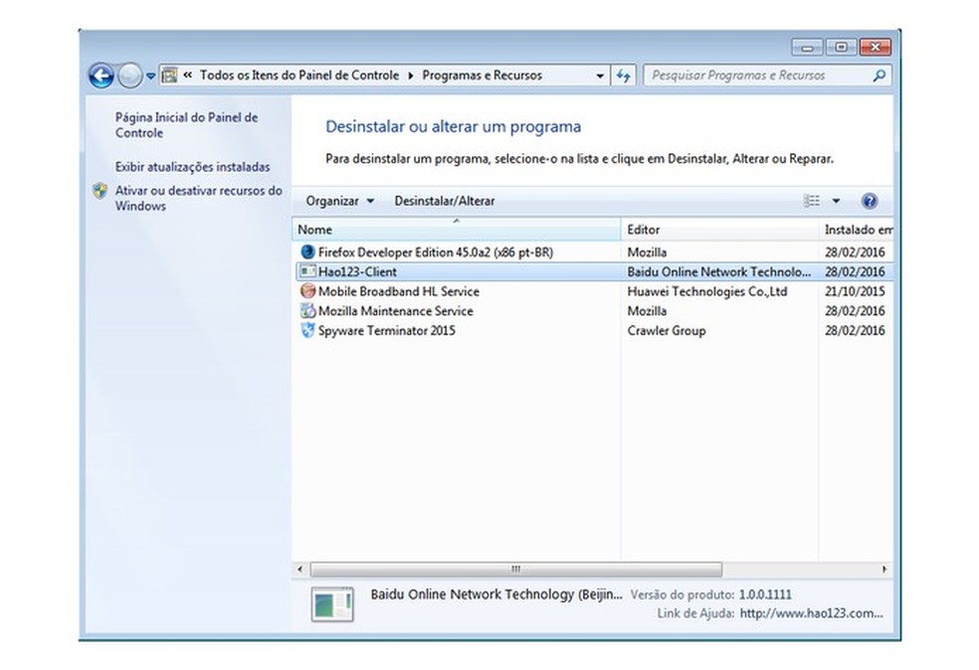Click the horizontal scrollbar thumb

click(x=516, y=569)
